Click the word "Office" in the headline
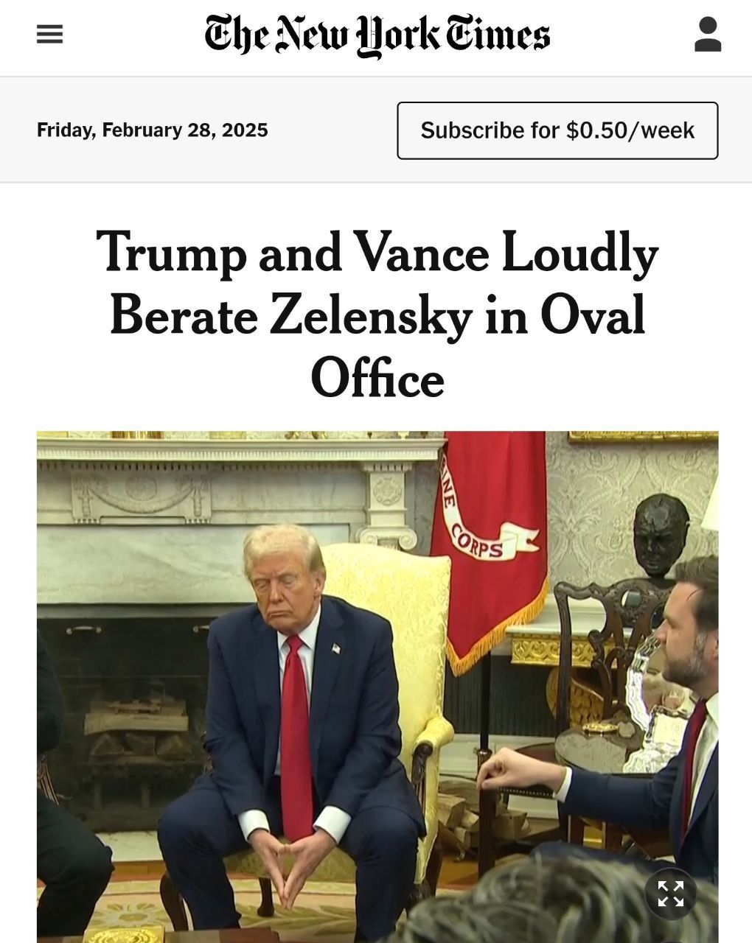752x943 pixels. coord(377,378)
